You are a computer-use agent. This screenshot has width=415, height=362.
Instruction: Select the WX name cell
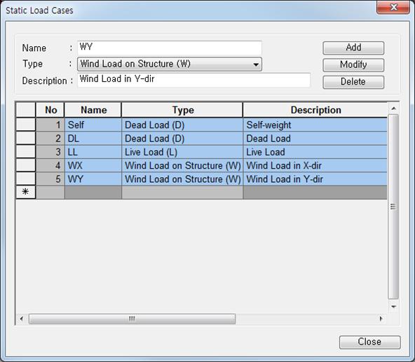point(93,165)
